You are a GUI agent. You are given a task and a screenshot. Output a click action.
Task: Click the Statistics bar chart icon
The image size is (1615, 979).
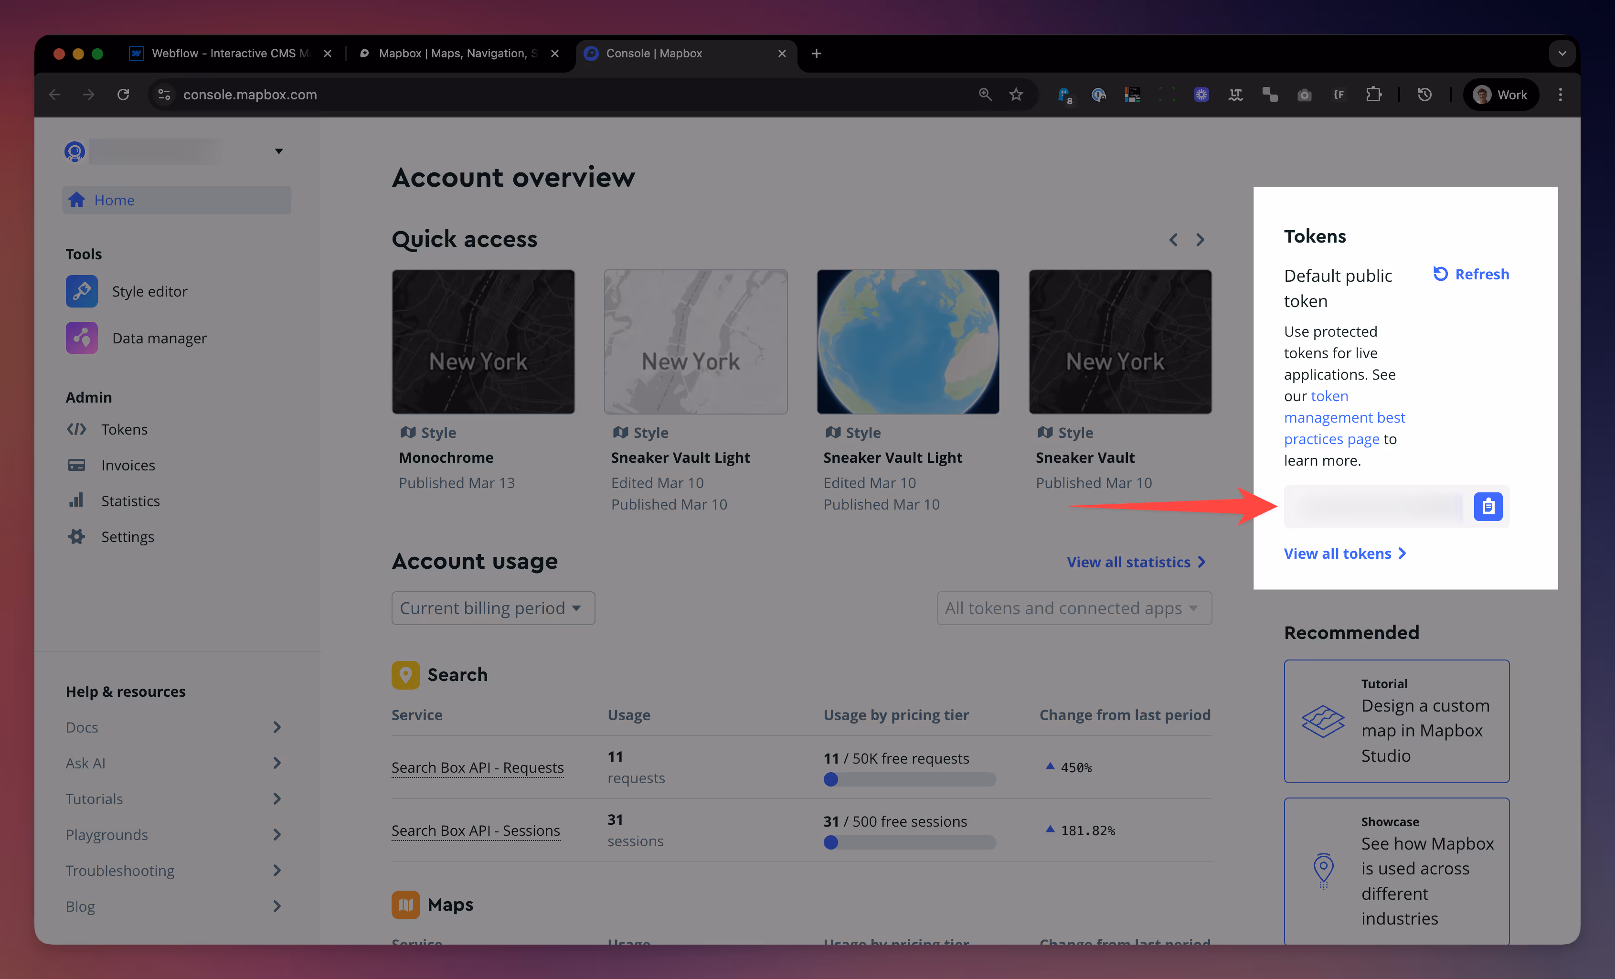click(x=77, y=500)
